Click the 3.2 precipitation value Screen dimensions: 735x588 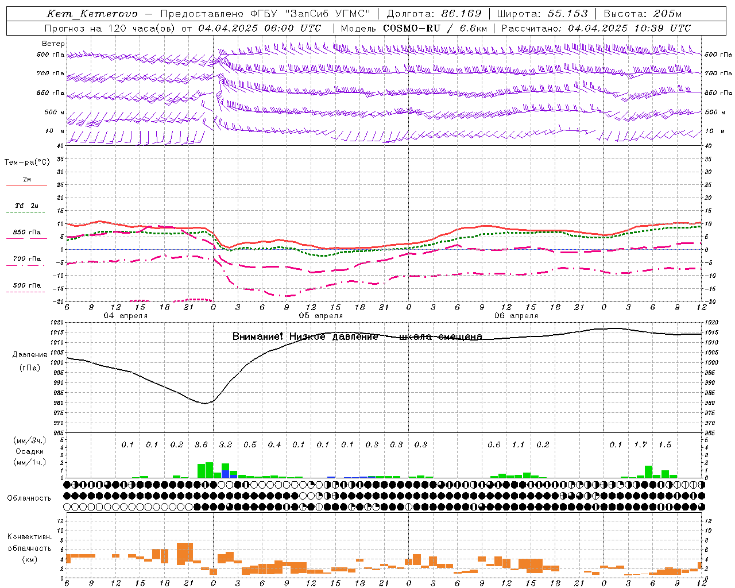226,445
